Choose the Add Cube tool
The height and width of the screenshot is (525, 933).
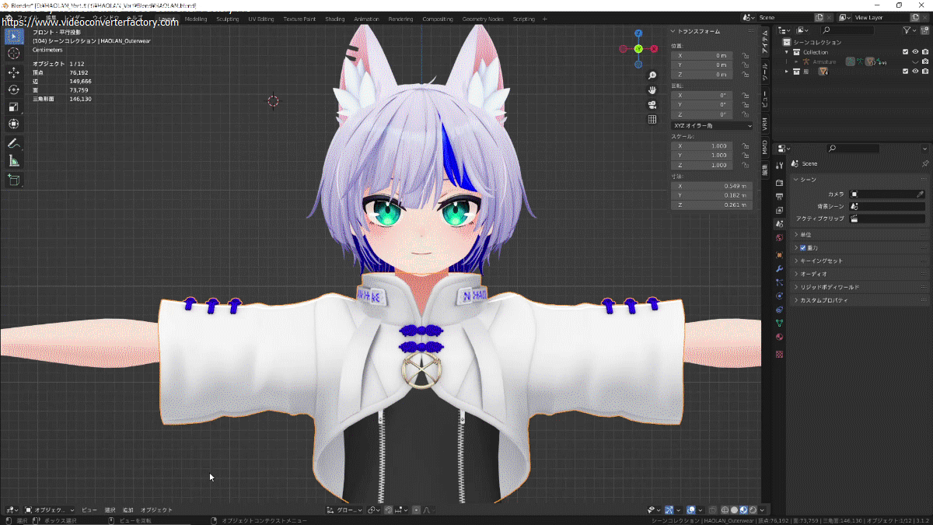(x=14, y=180)
